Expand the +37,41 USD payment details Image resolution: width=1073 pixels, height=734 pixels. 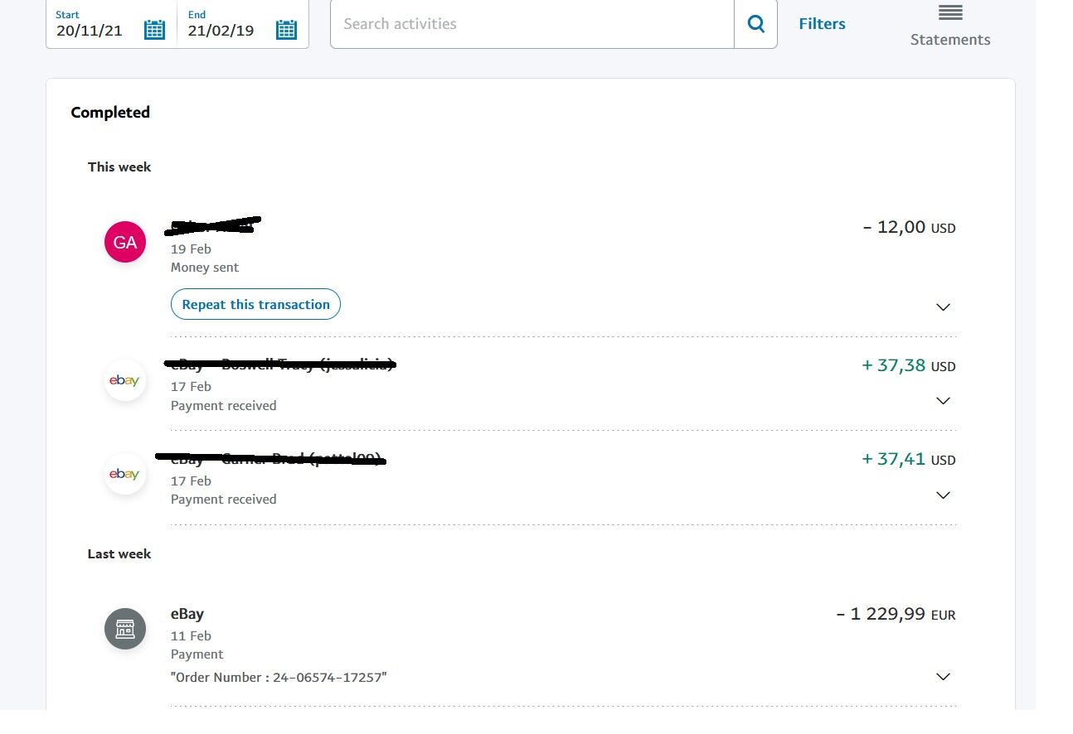[943, 495]
